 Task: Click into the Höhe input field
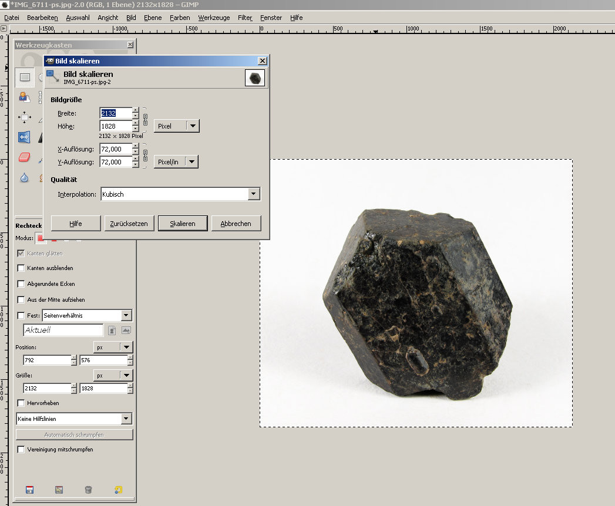116,126
